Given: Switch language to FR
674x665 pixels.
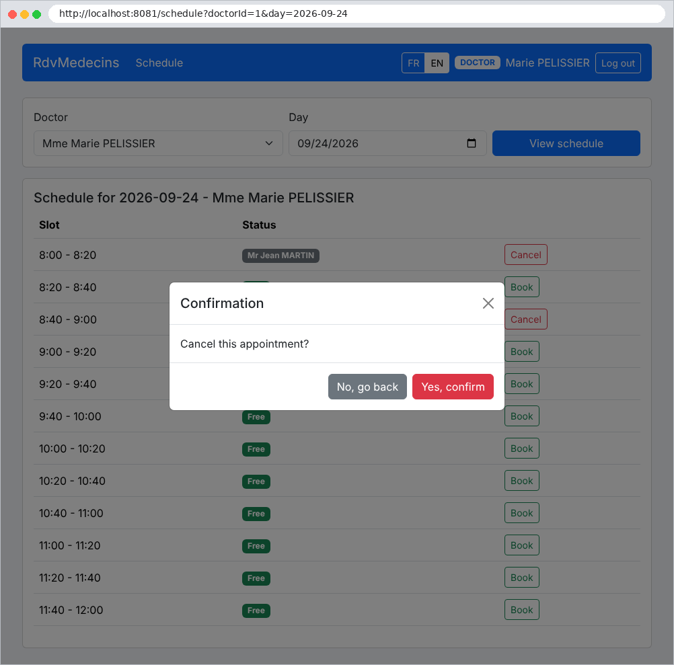Looking at the screenshot, I should (413, 63).
